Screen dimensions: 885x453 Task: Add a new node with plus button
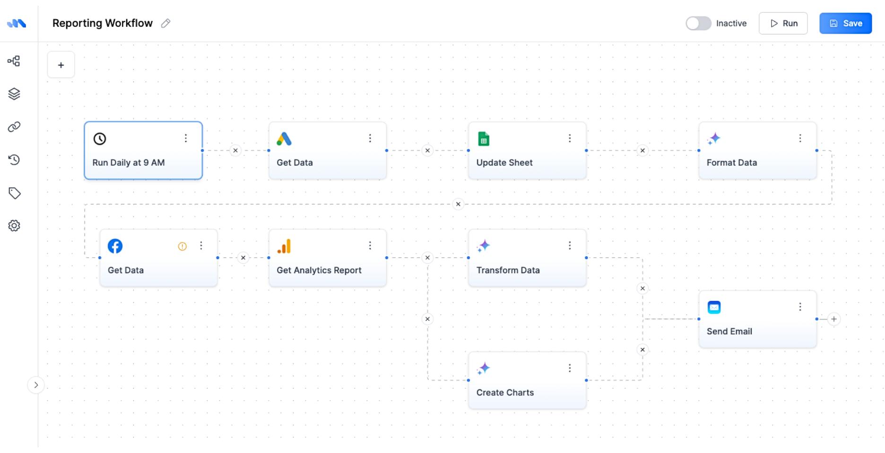click(61, 65)
